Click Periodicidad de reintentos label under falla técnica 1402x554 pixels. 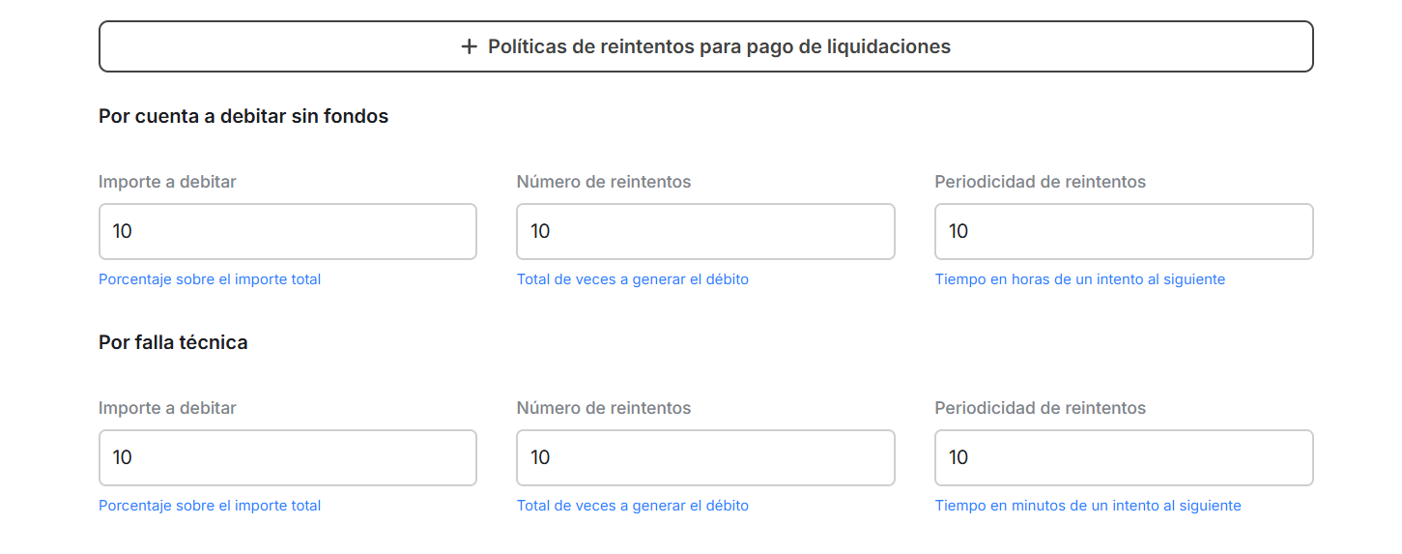[x=1040, y=408]
